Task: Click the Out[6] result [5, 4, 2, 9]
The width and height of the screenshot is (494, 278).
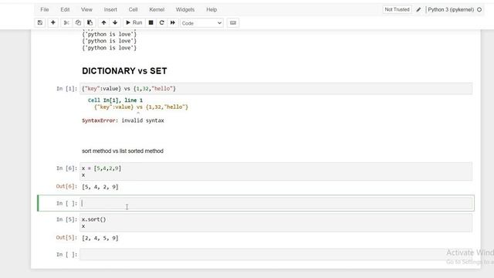Action: tap(100, 187)
